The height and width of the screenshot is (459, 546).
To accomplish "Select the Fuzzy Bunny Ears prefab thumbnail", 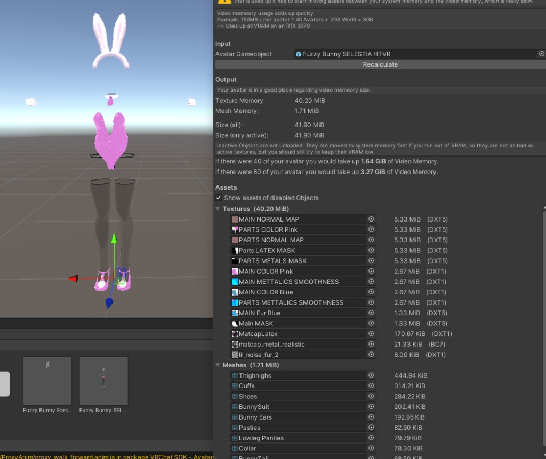I will 47,380.
